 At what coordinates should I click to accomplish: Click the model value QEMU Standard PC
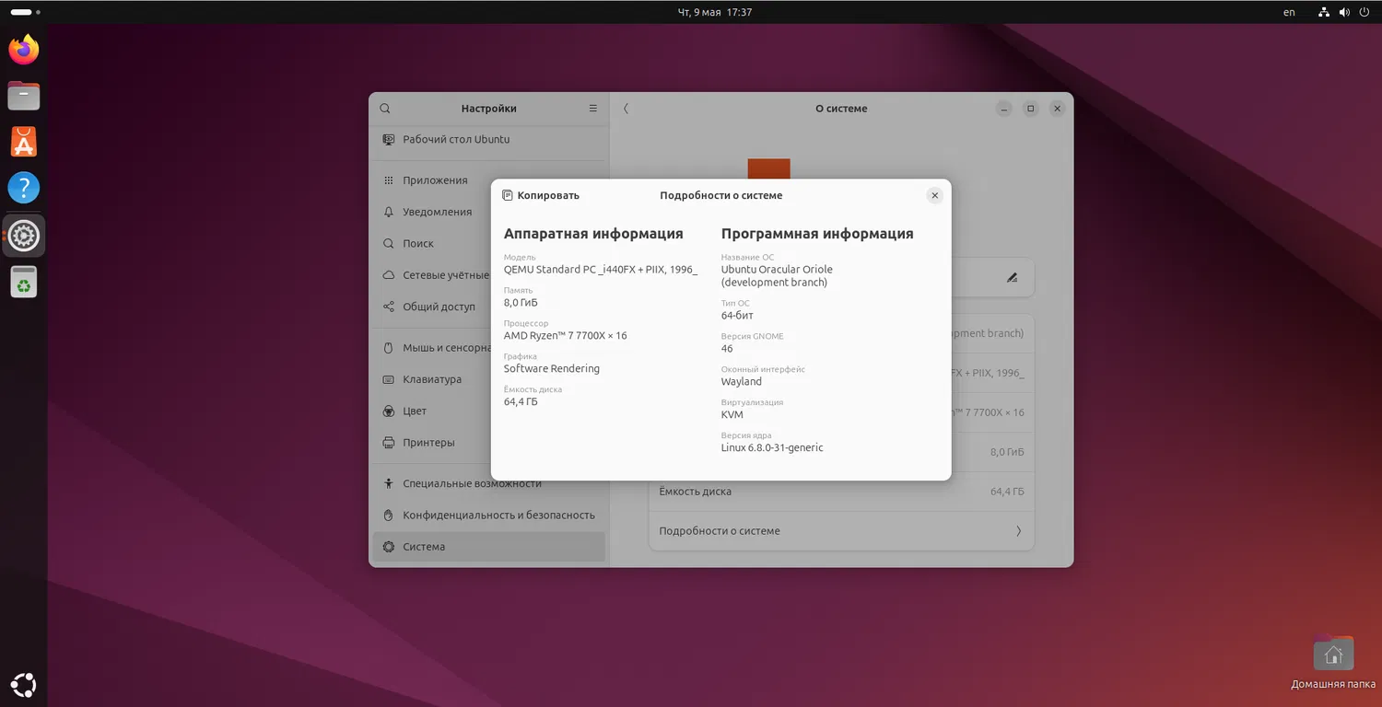click(x=601, y=270)
